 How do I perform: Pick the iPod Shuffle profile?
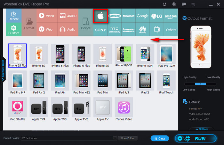coord(17,109)
